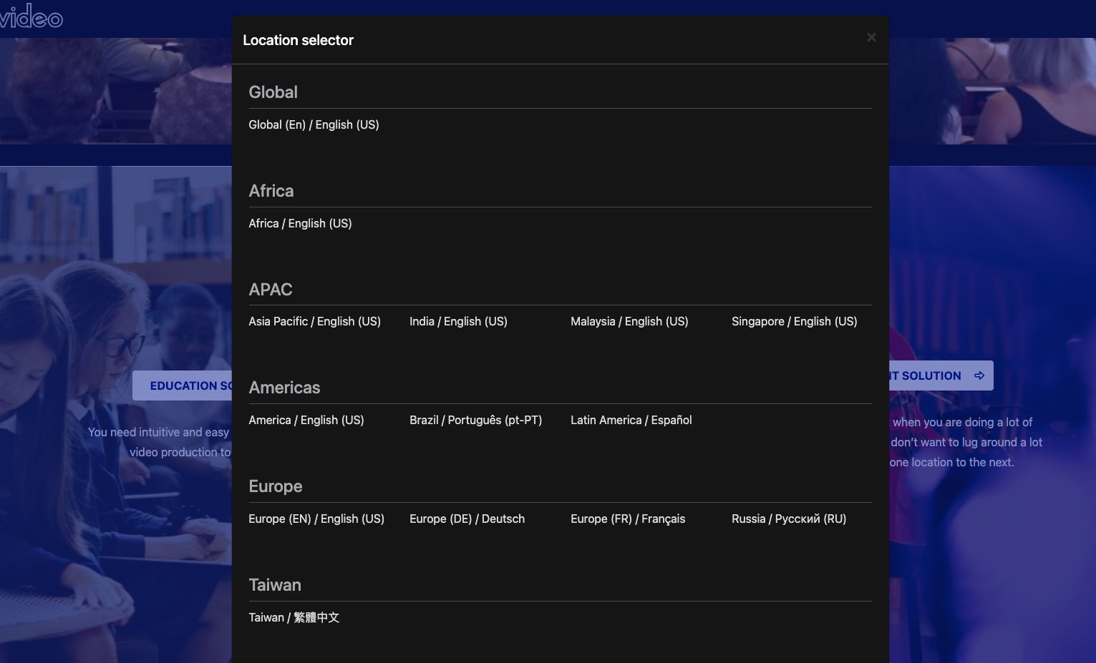Choose Europe (EN) / English (US)
The image size is (1096, 663).
316,519
